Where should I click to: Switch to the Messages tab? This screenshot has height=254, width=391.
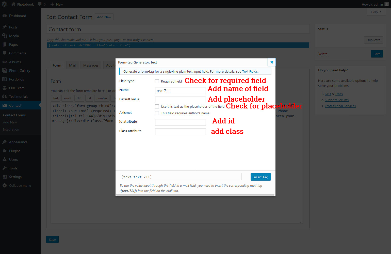point(91,65)
